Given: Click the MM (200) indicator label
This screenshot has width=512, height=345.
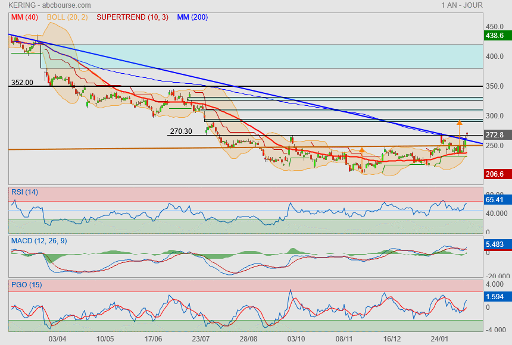Looking at the screenshot, I should [192, 17].
